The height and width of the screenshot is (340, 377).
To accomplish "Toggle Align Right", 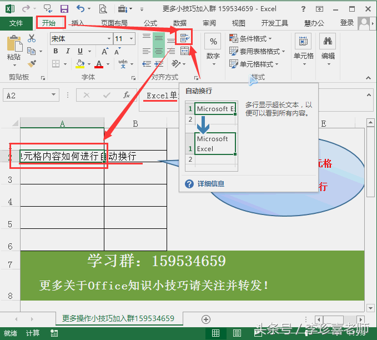I will point(171,51).
